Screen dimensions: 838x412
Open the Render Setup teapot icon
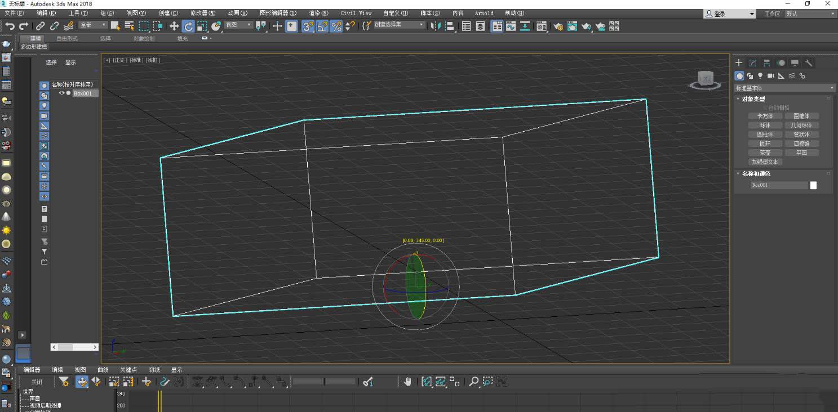point(558,26)
